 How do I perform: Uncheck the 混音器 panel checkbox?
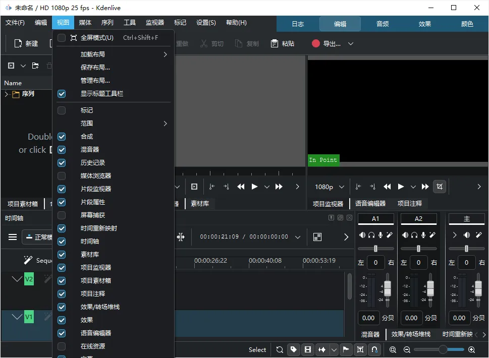[x=62, y=150]
